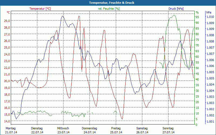Click the 0 value on humidity axis

197,125
